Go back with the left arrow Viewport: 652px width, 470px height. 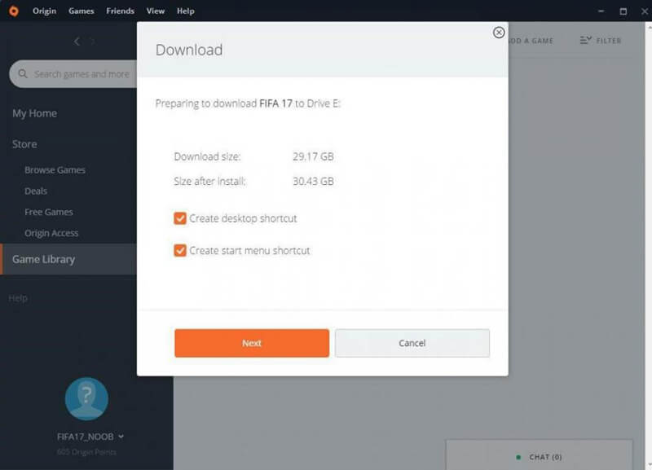[x=77, y=42]
